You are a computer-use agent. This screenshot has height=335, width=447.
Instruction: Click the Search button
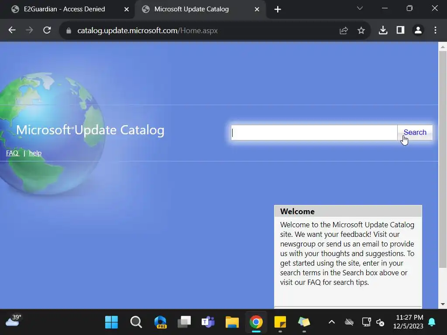coord(415,133)
